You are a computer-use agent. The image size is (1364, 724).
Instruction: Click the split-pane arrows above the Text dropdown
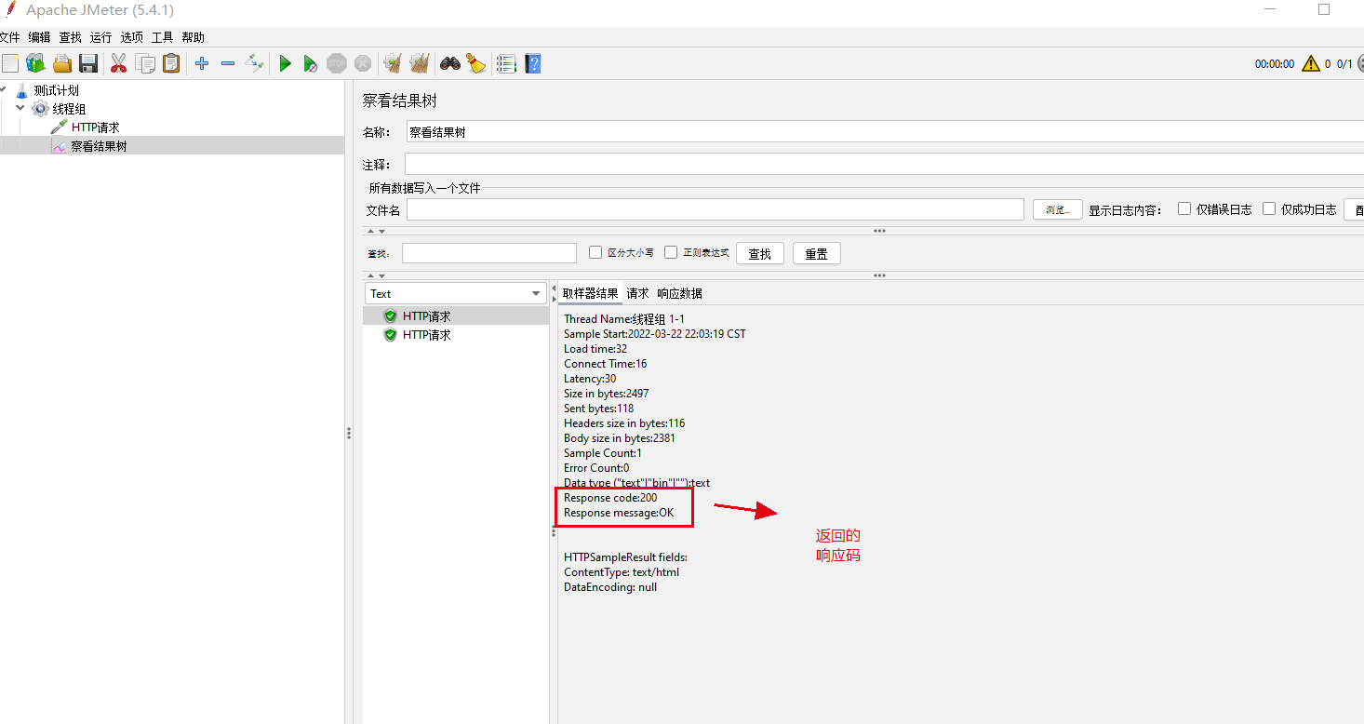(375, 275)
